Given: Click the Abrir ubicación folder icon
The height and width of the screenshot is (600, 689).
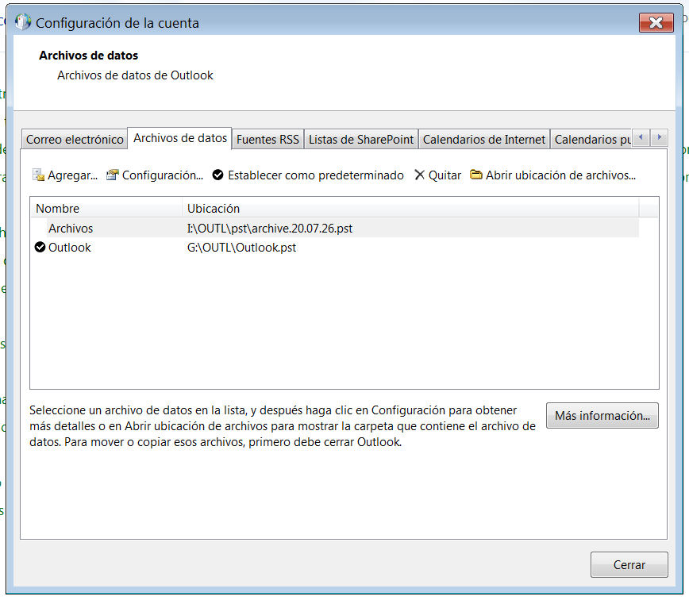Looking at the screenshot, I should point(476,175).
